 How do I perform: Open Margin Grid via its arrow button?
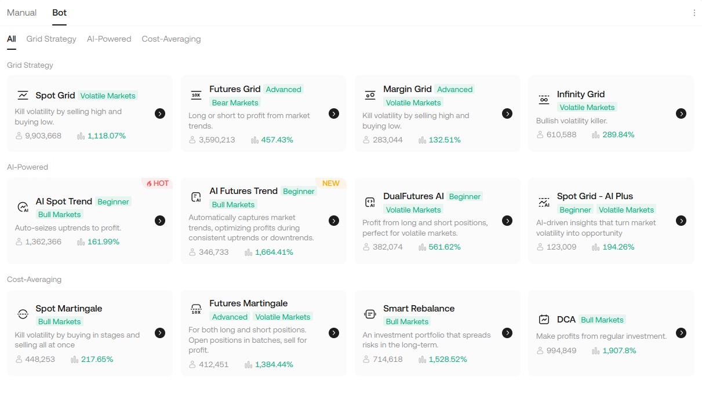(507, 113)
